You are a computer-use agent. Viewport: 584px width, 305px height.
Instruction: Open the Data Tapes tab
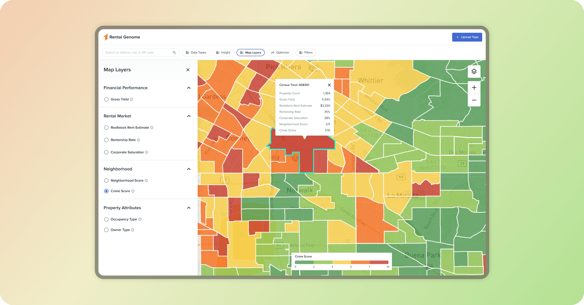click(196, 53)
